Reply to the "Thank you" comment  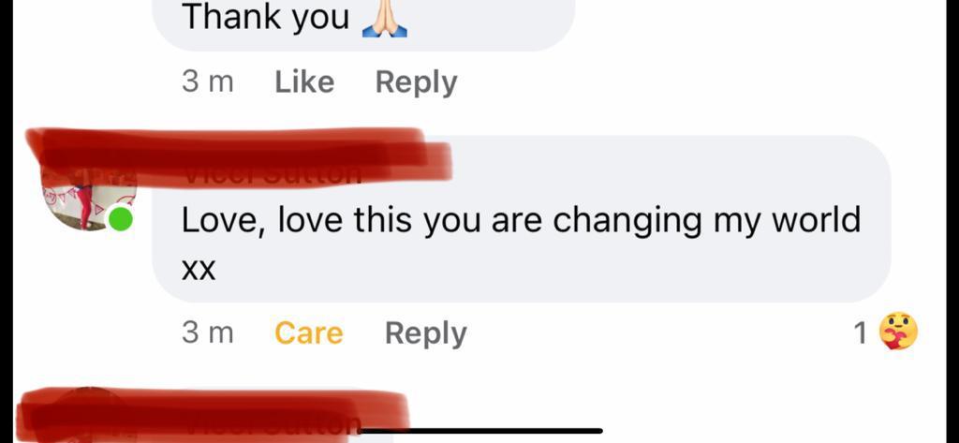(x=416, y=83)
